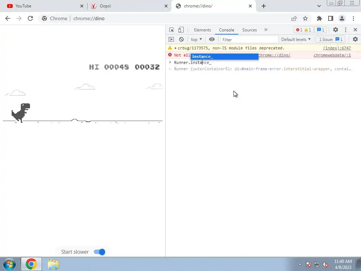Close the YouTube tab
Viewport: 361px width, 271px height.
[x=82, y=6]
